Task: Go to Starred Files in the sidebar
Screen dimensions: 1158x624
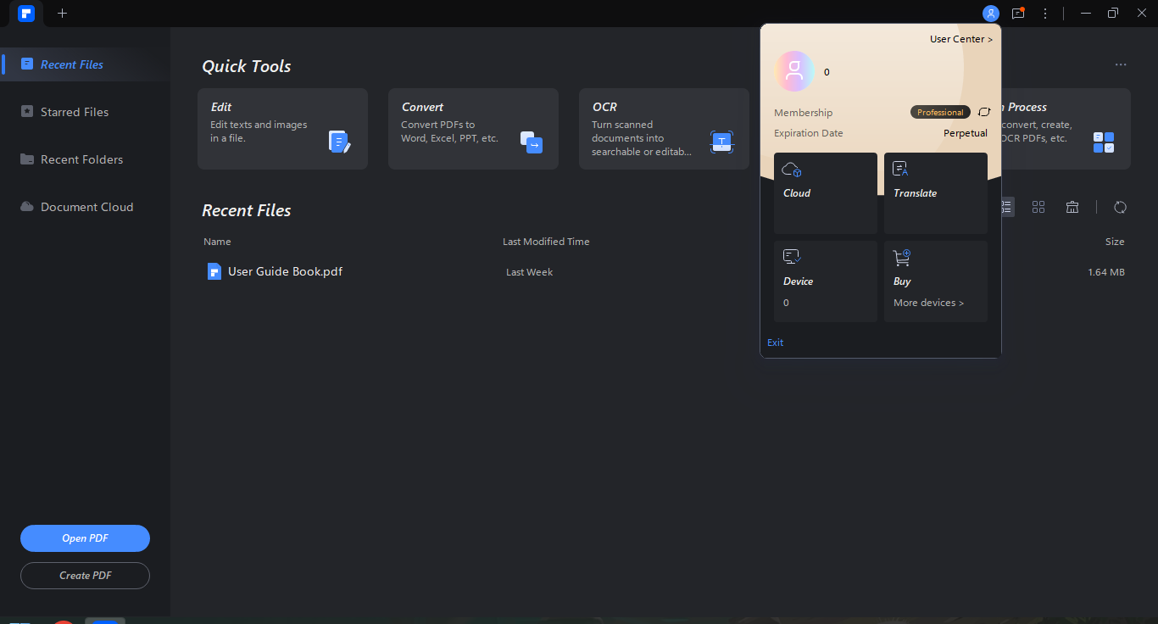Action: (85, 112)
